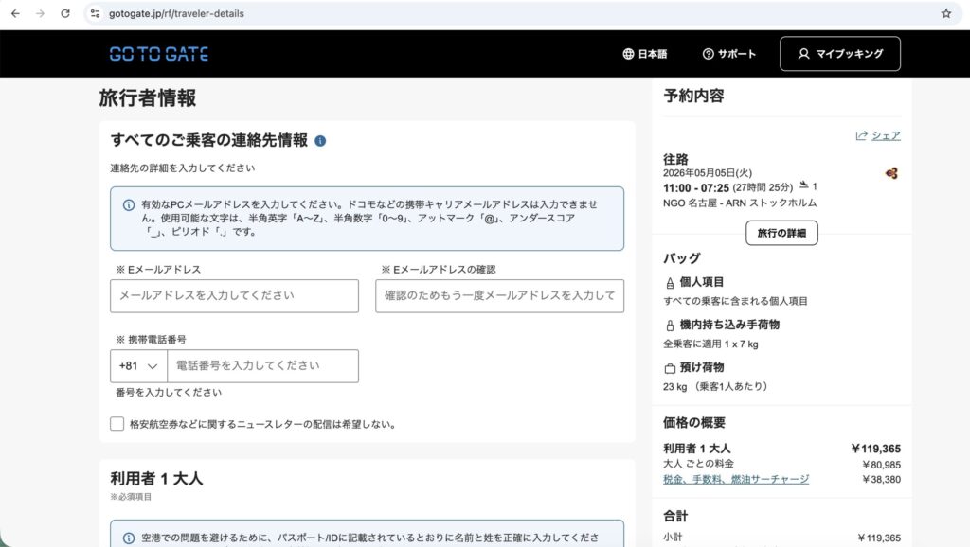Click the 旅行の詳細 button
Image resolution: width=970 pixels, height=547 pixels.
782,233
